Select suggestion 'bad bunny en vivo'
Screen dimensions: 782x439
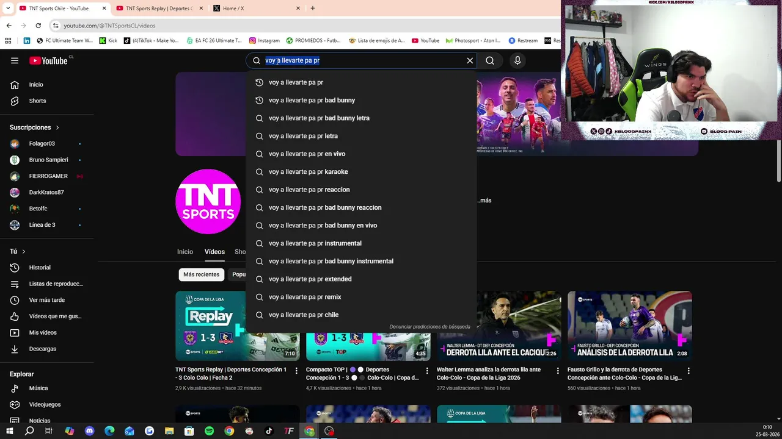pyautogui.click(x=361, y=226)
